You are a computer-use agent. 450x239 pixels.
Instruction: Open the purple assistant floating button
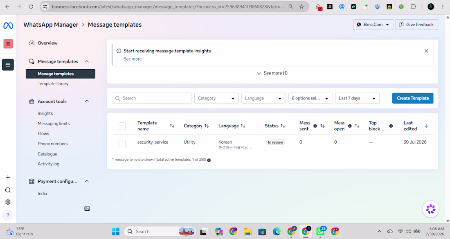coord(430,209)
